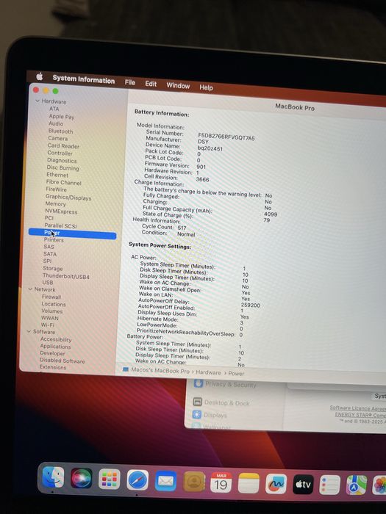Click the battery serial number value
The image size is (386, 514).
pyautogui.click(x=226, y=137)
